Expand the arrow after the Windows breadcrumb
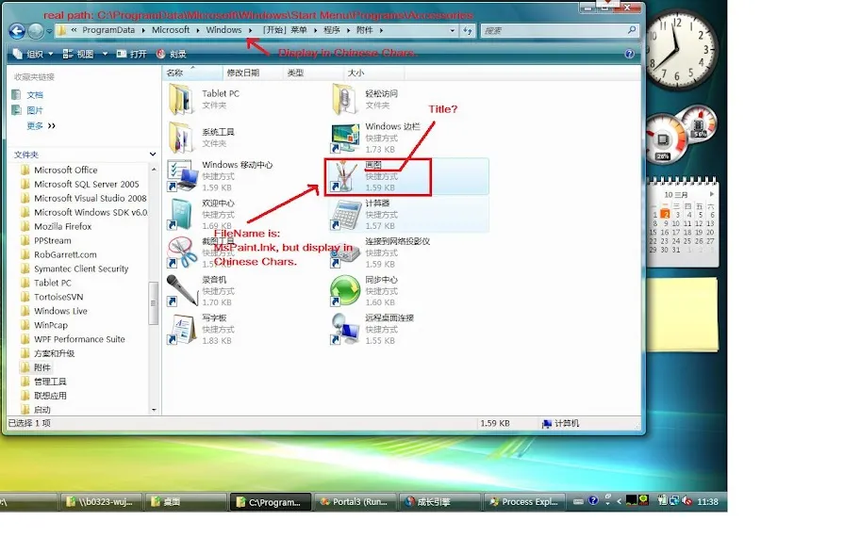Screen dimensions: 860x537 click(250, 30)
